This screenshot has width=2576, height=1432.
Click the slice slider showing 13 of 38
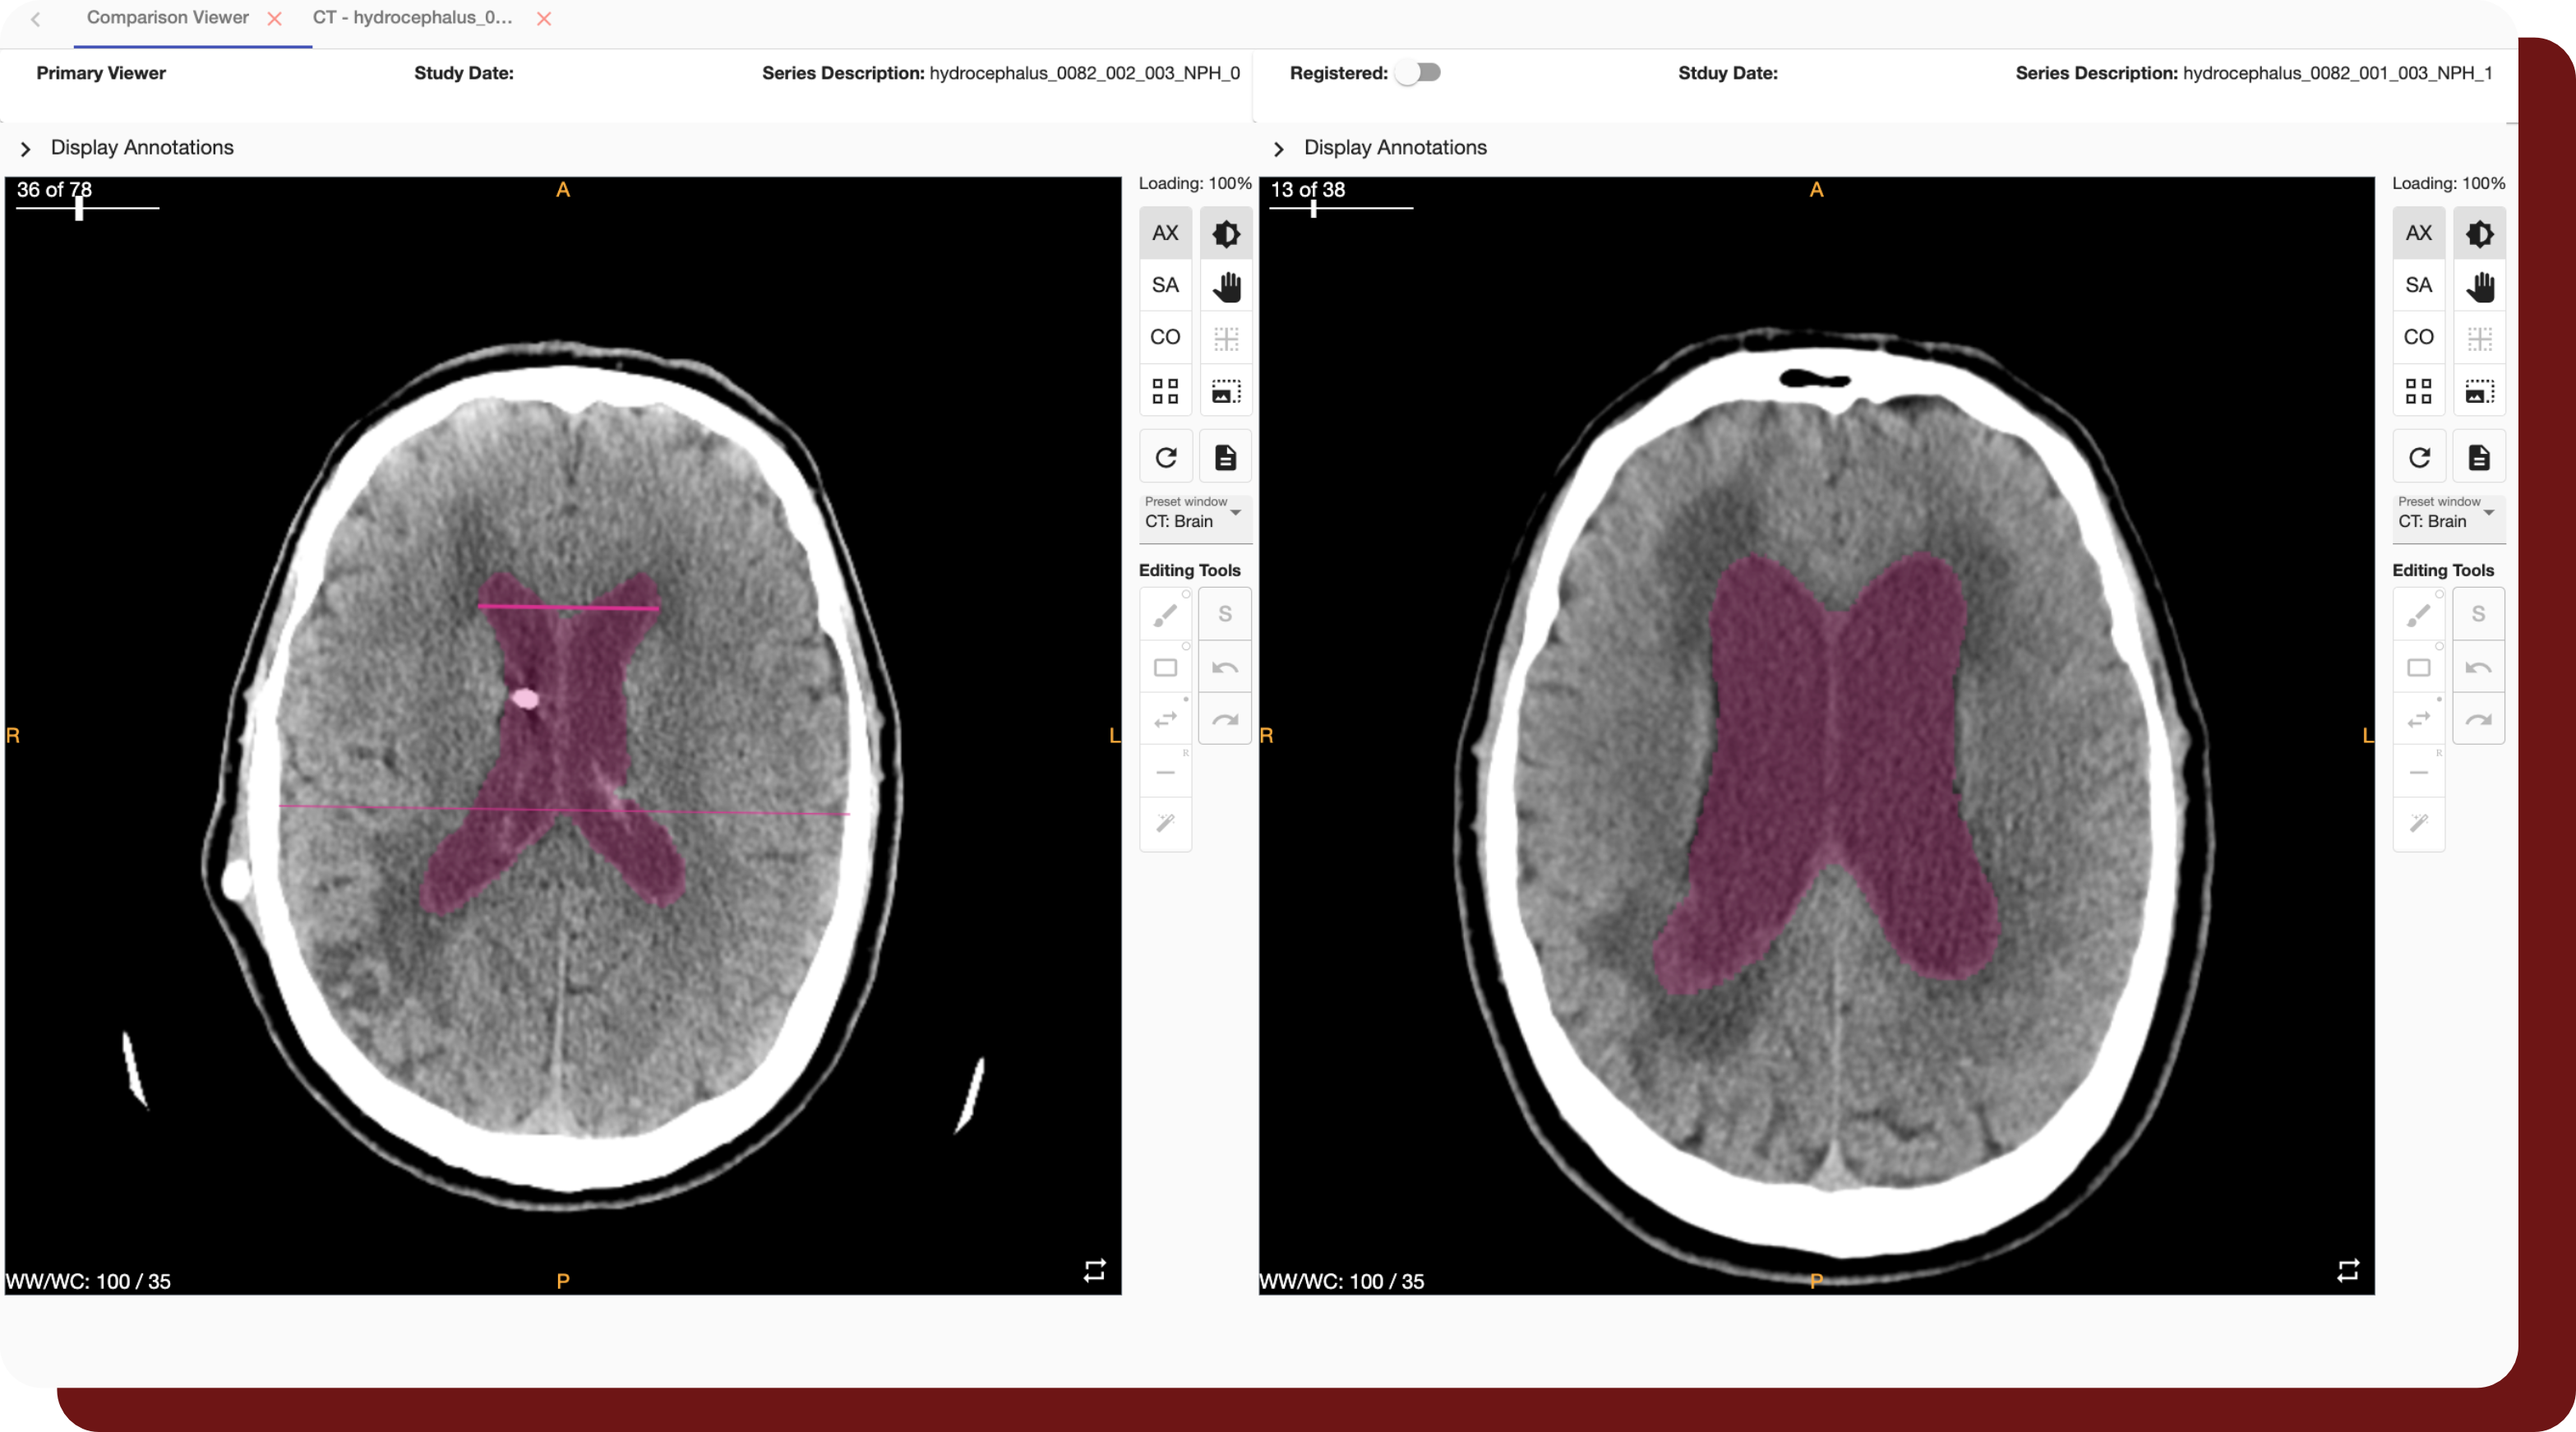(1341, 208)
